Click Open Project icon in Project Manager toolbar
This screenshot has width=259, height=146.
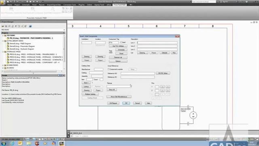[x=3, y=26]
